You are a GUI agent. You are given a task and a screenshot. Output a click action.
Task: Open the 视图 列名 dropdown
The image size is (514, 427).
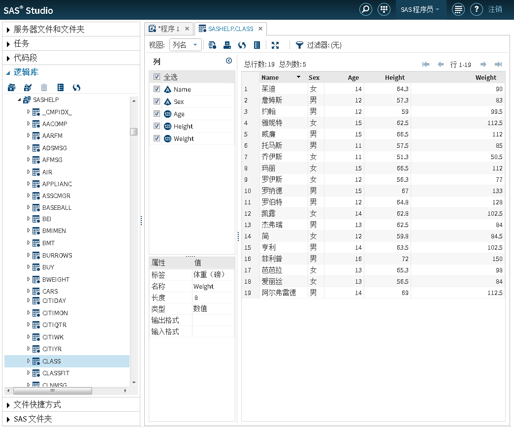click(185, 45)
